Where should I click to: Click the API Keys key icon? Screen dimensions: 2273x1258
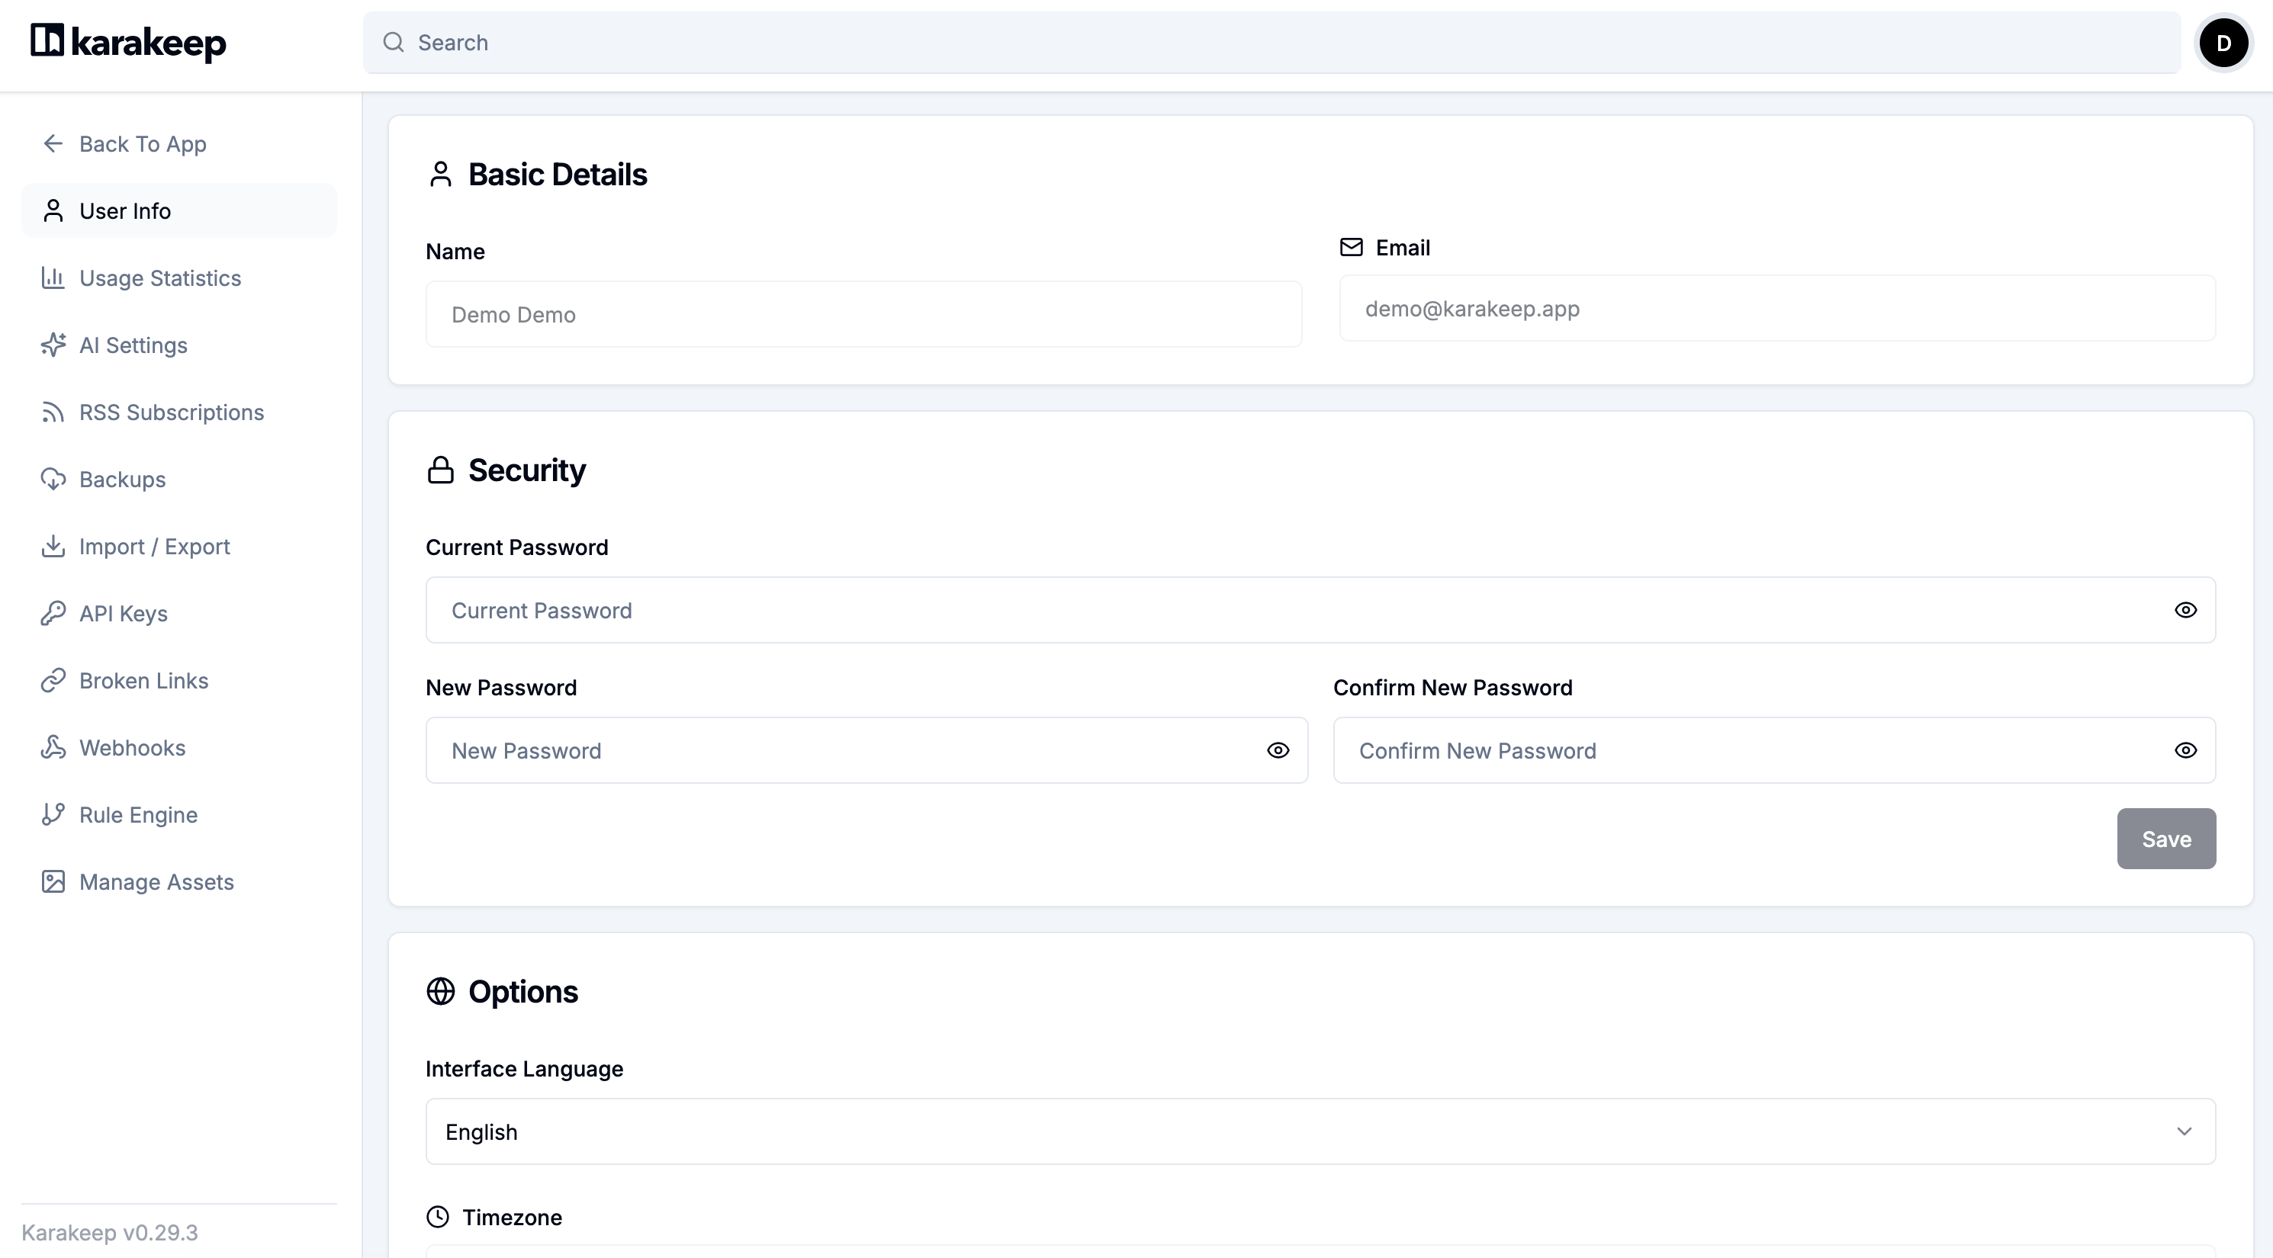[53, 613]
